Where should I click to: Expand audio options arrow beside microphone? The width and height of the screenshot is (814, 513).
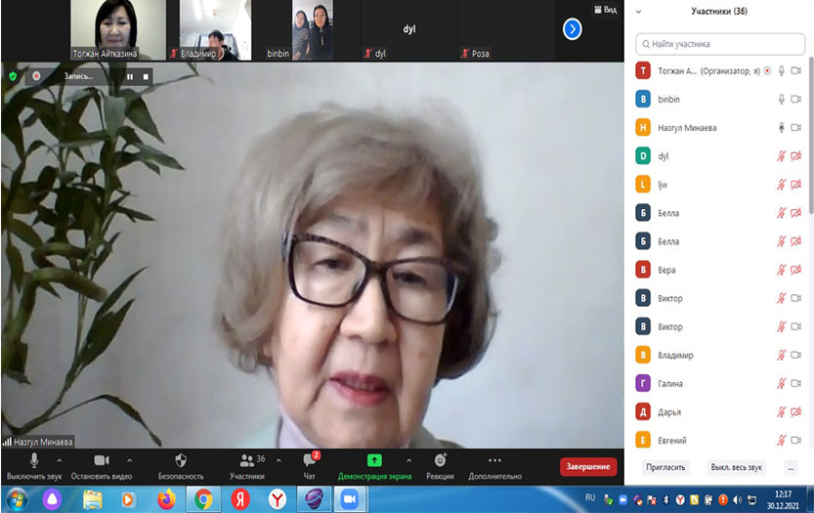click(59, 460)
